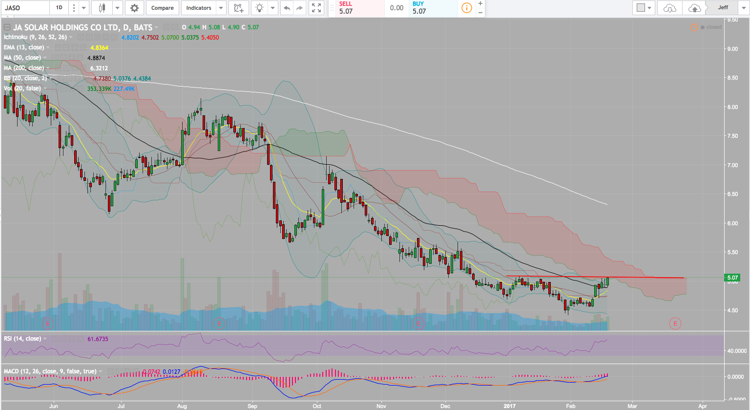Save chart layout with cloud upload icon
The width and height of the screenshot is (750, 410).
pyautogui.click(x=694, y=8)
